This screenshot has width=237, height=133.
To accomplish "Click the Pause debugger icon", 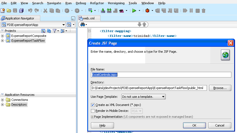I will coord(191,11).
